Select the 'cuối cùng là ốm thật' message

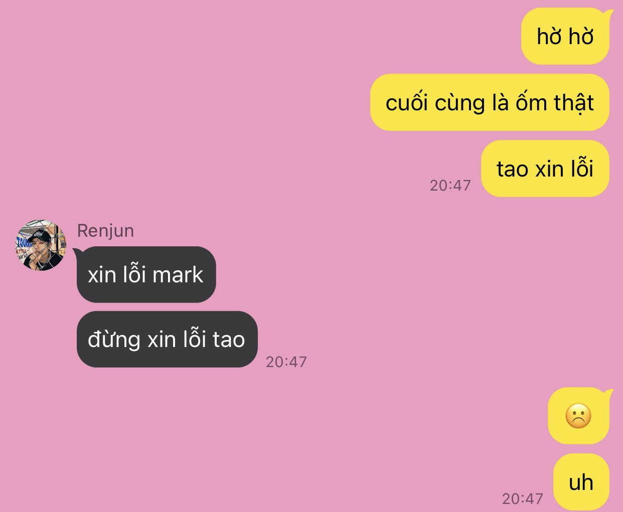pyautogui.click(x=490, y=102)
